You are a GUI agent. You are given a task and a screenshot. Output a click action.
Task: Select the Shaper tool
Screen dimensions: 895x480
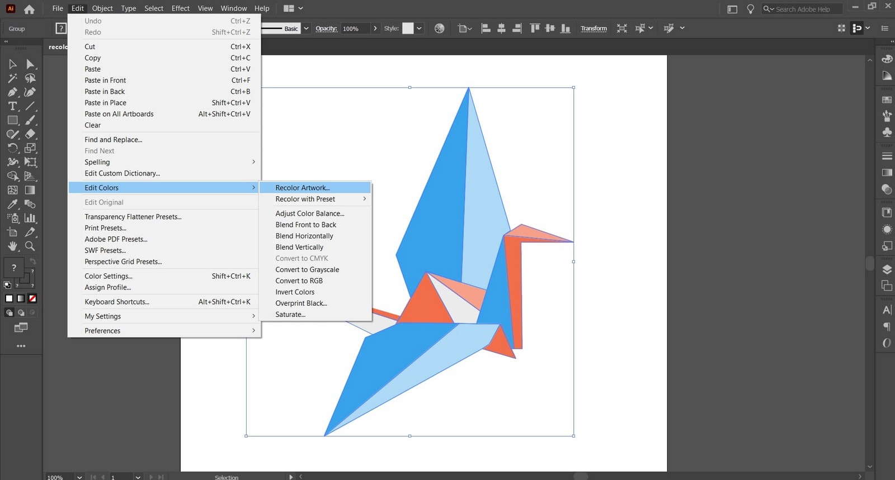12,134
